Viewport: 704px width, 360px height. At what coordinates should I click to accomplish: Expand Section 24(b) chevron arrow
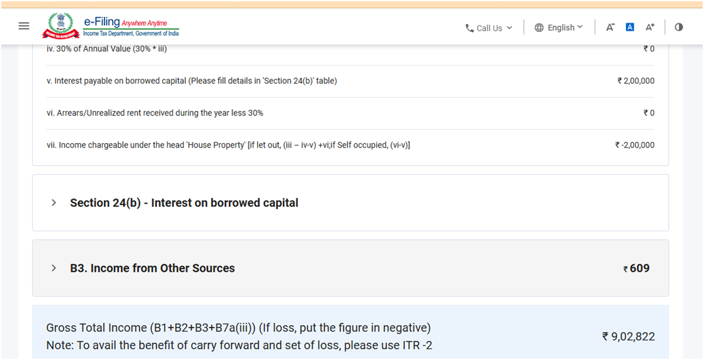tap(54, 203)
